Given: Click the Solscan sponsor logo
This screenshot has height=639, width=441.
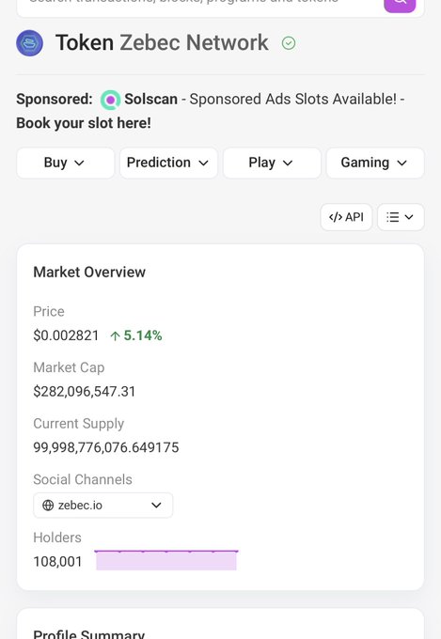Looking at the screenshot, I should coord(110,100).
